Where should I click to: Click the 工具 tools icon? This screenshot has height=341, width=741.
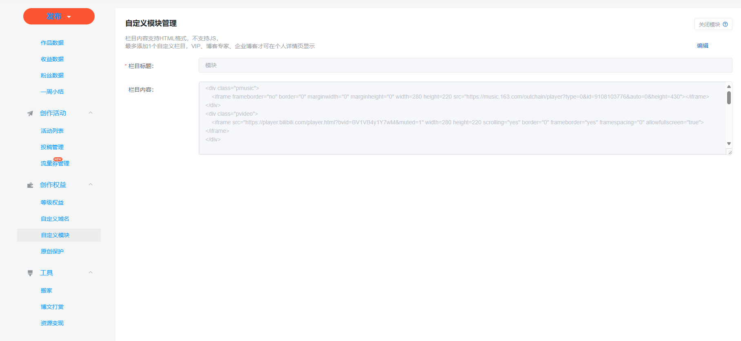point(30,273)
